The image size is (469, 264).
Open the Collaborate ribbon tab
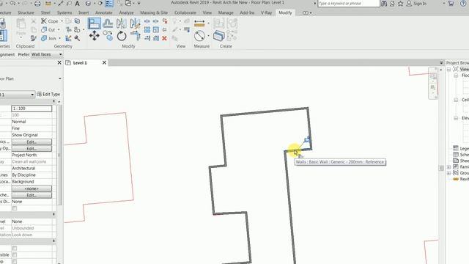185,13
